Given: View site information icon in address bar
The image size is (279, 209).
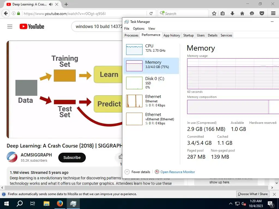Looking at the screenshot, I should [x=14, y=14].
